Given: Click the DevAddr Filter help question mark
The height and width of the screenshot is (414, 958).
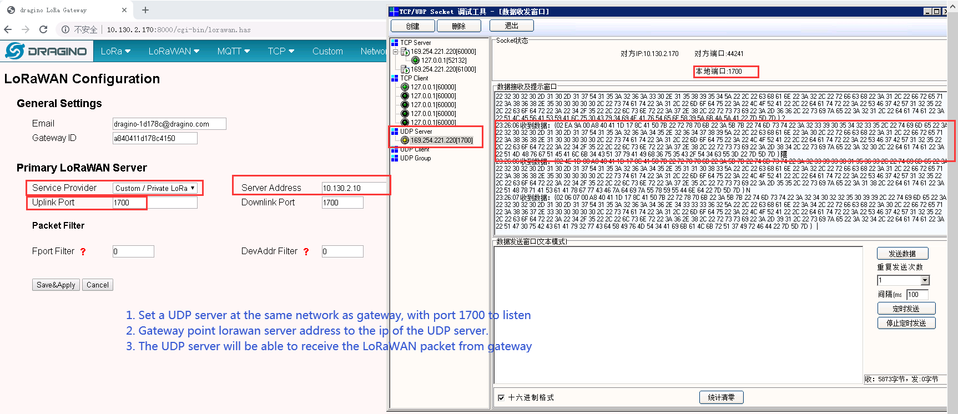Looking at the screenshot, I should 306,251.
